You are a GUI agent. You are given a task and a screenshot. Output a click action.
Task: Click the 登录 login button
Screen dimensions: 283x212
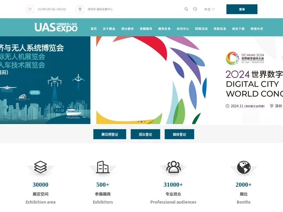tap(242, 9)
